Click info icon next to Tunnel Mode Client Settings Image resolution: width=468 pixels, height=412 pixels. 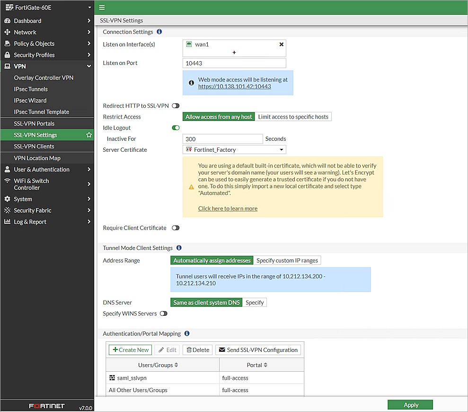(x=178, y=247)
